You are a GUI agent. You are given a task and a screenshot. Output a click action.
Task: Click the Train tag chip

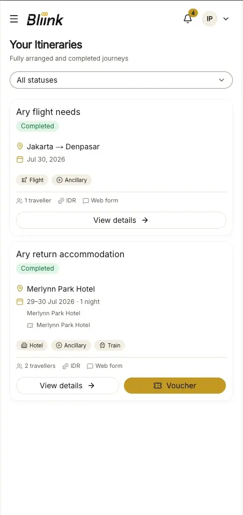coord(110,345)
